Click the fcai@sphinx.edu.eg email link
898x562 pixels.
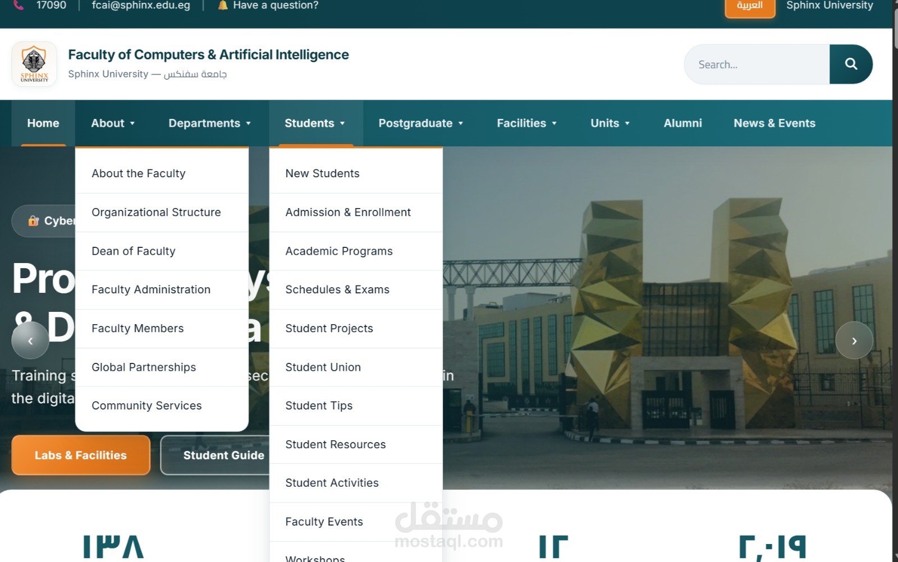pyautogui.click(x=141, y=5)
